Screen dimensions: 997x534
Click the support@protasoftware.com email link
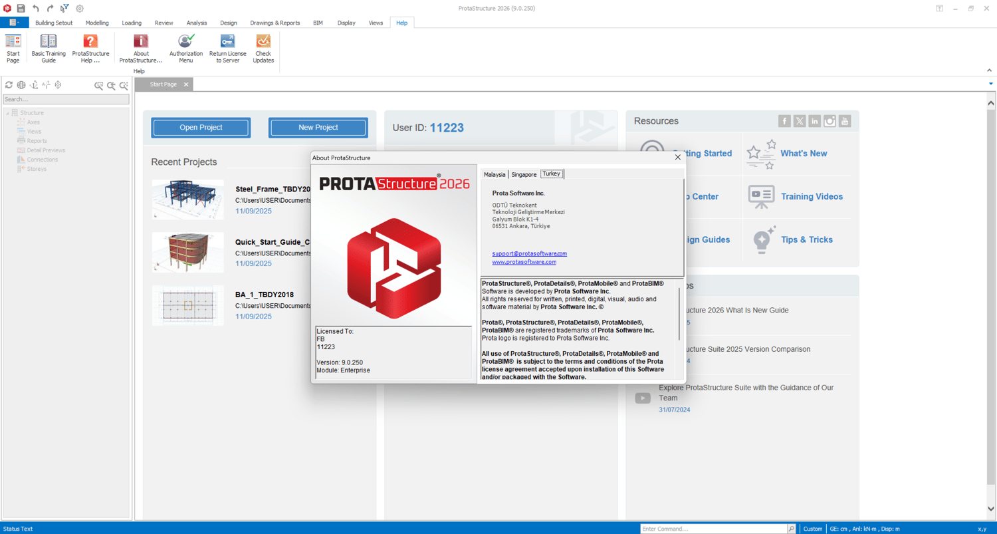click(530, 253)
